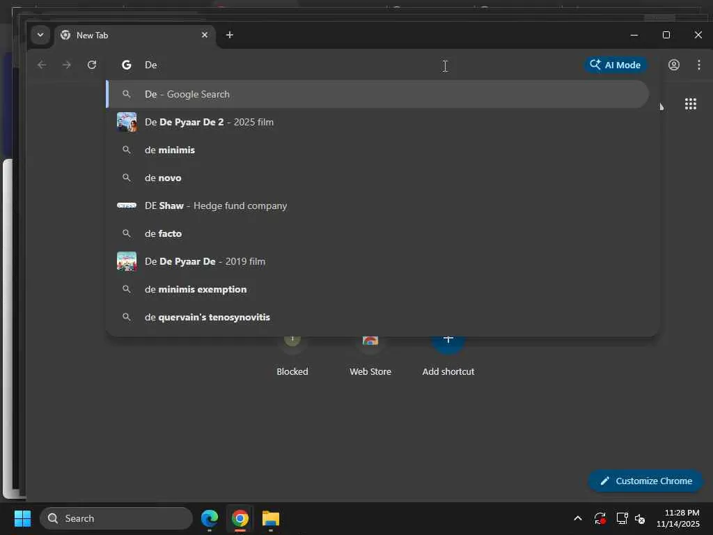Click Add shortcut
The height and width of the screenshot is (535, 713).
point(448,357)
